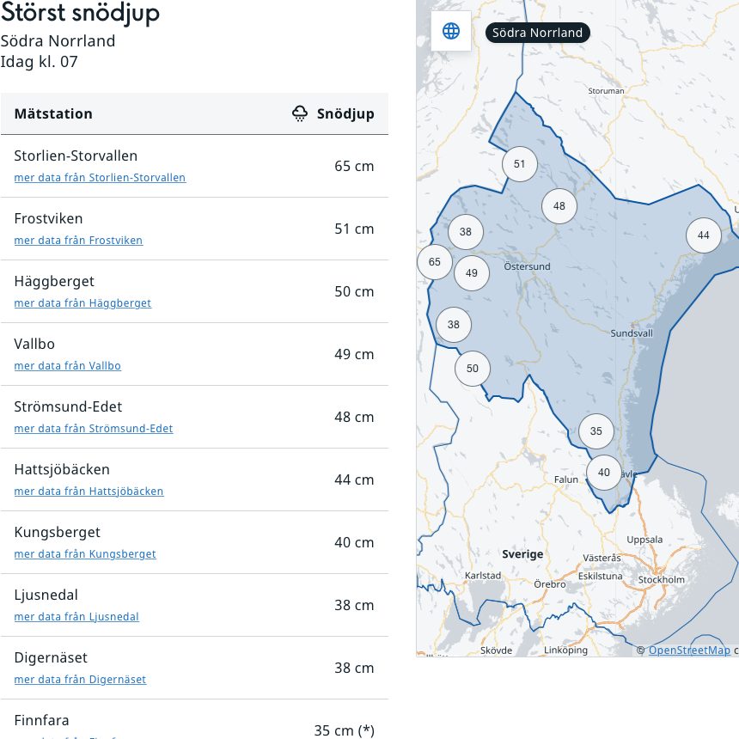View more data from Kungsberget

pos(85,554)
